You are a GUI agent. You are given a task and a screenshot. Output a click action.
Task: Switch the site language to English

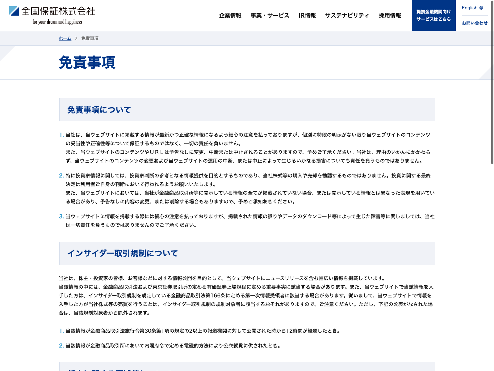pyautogui.click(x=470, y=8)
